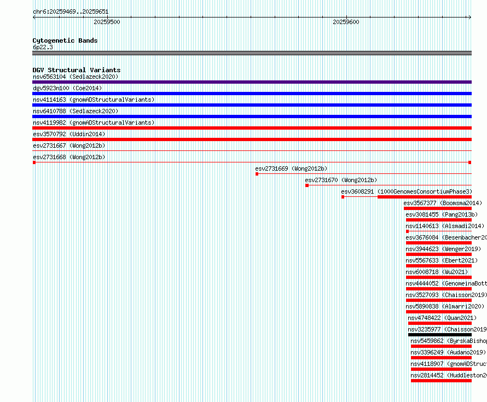Click the 6p22.3 band label
487x402 pixels.
[43, 47]
